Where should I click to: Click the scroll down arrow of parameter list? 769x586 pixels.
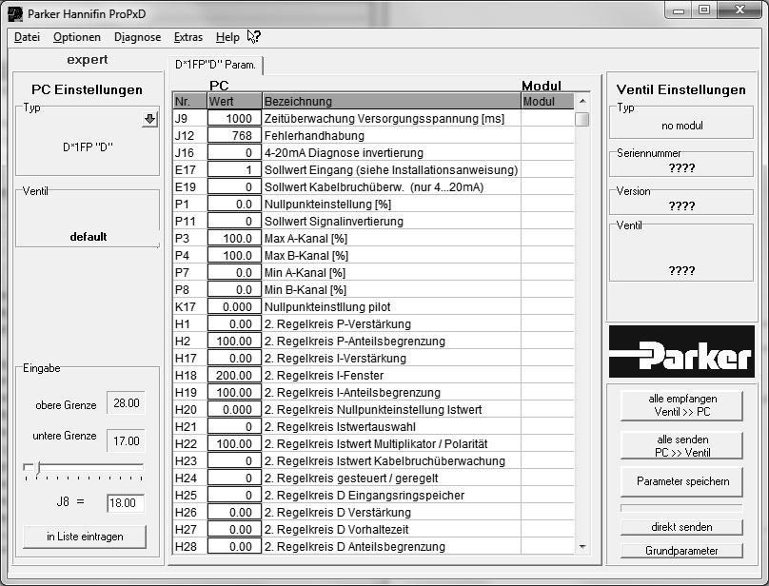coord(582,547)
